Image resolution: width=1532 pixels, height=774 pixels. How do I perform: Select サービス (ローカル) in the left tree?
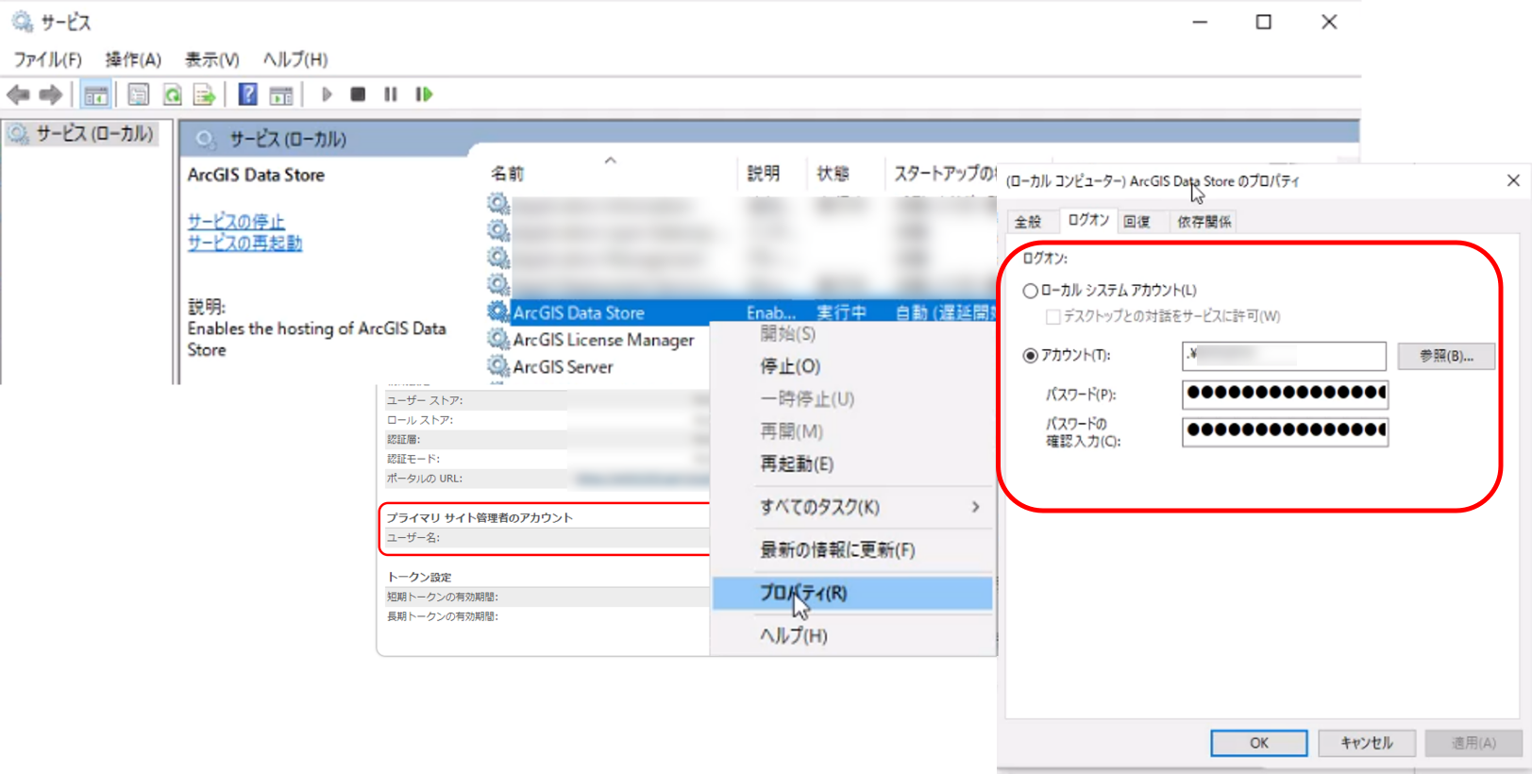point(94,133)
